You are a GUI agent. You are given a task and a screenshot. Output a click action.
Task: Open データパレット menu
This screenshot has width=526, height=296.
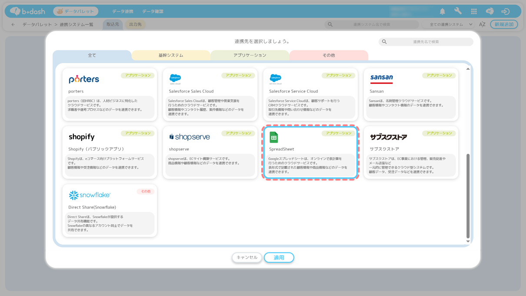pos(76,11)
